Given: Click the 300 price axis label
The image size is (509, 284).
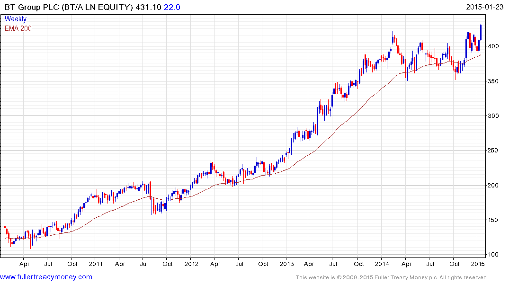Looking at the screenshot, I should (x=493, y=116).
